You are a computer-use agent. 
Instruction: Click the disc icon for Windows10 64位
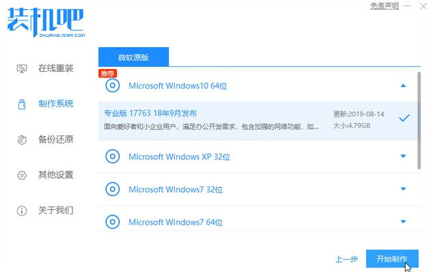click(113, 85)
